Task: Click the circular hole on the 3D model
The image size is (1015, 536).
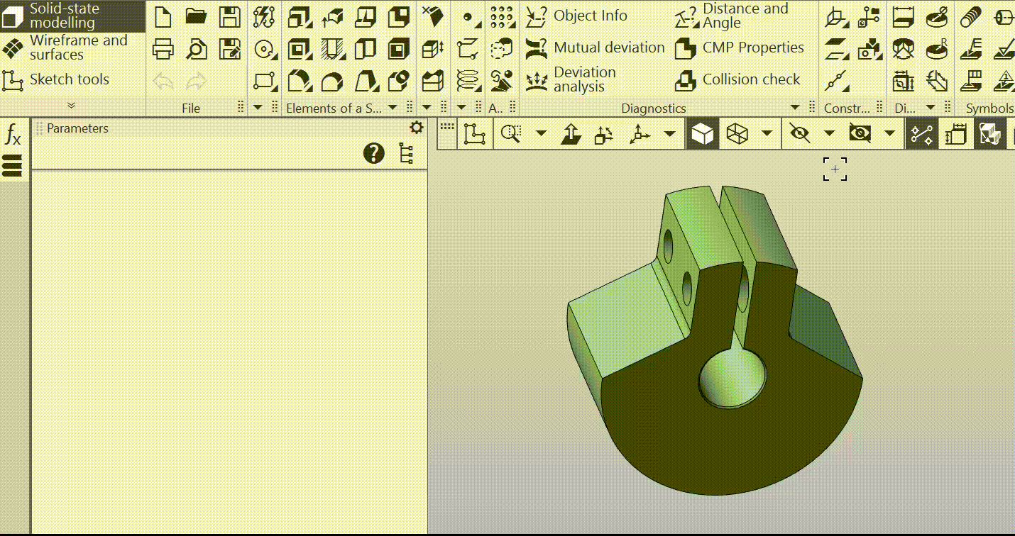Action: 732,379
